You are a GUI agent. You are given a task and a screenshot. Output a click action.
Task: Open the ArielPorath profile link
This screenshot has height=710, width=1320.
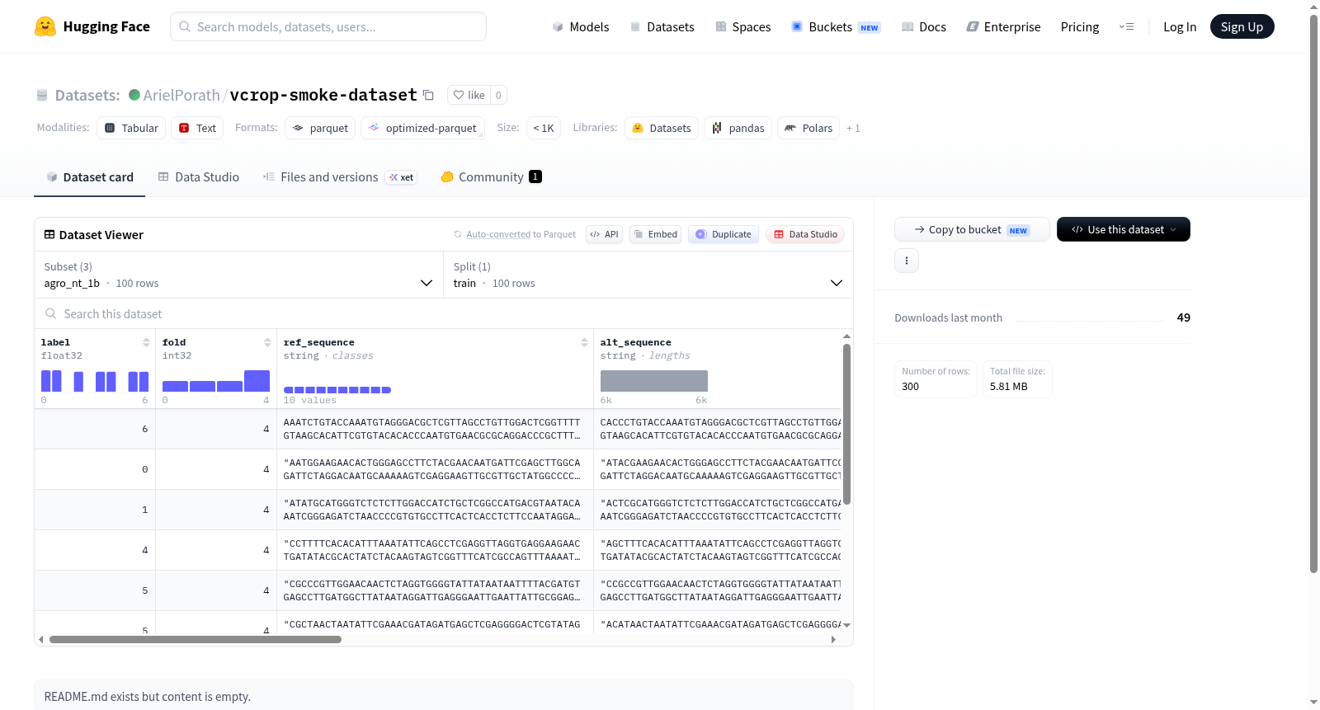pos(181,95)
